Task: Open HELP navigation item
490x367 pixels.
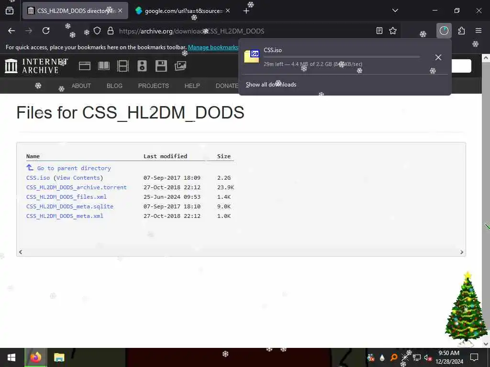Action: tap(192, 86)
